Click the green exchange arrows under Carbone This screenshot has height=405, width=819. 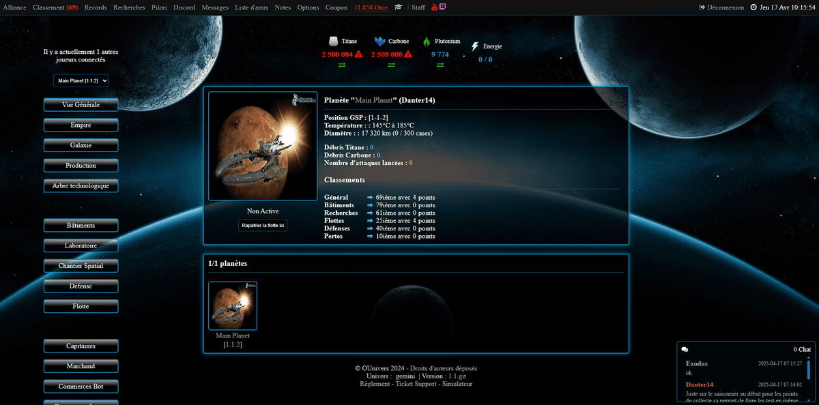point(391,65)
